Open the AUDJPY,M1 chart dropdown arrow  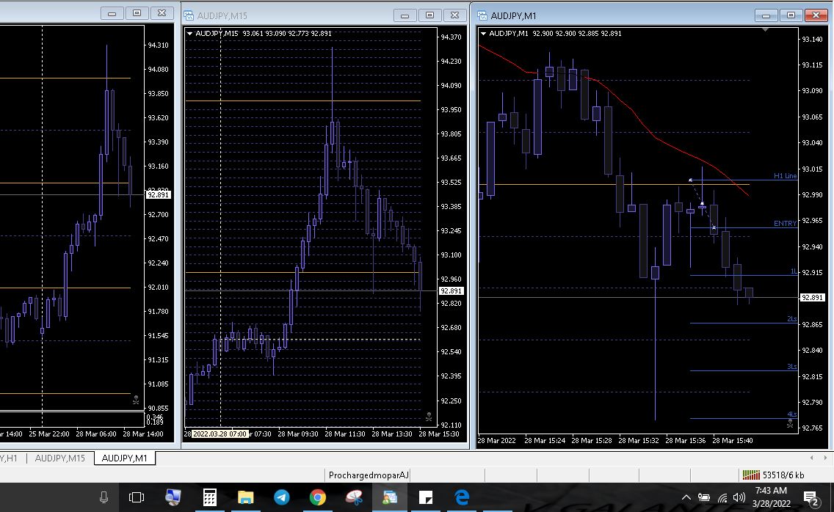coord(483,34)
